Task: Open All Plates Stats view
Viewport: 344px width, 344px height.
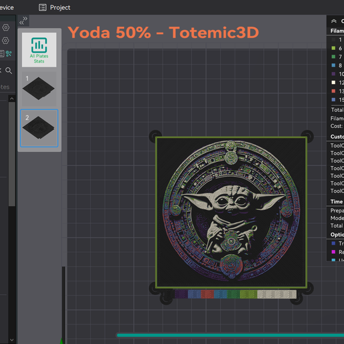Action: pos(39,50)
